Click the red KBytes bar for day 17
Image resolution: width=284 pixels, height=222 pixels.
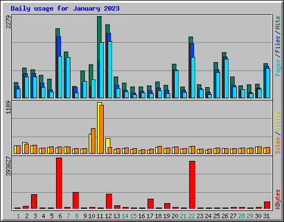[x=151, y=204]
